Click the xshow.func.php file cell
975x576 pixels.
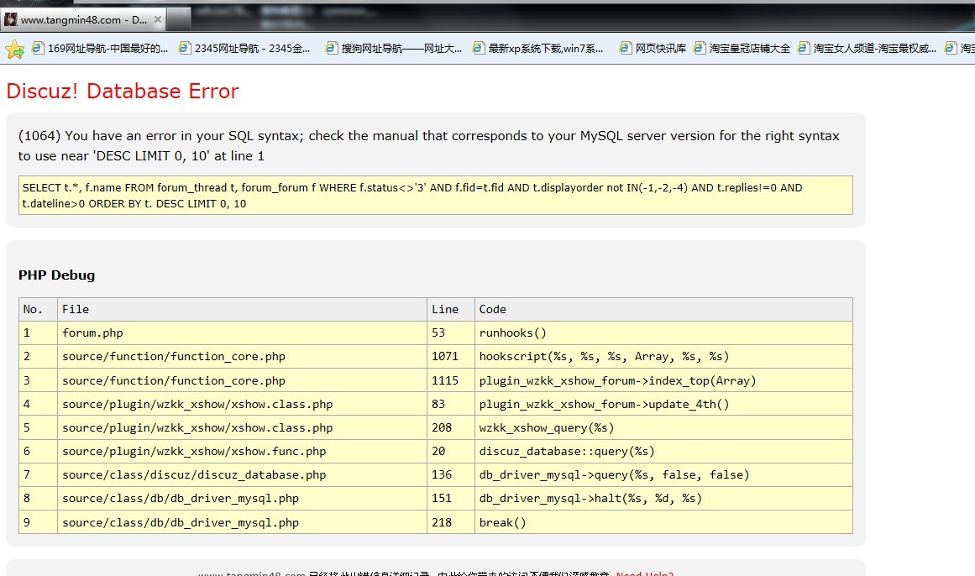click(243, 452)
